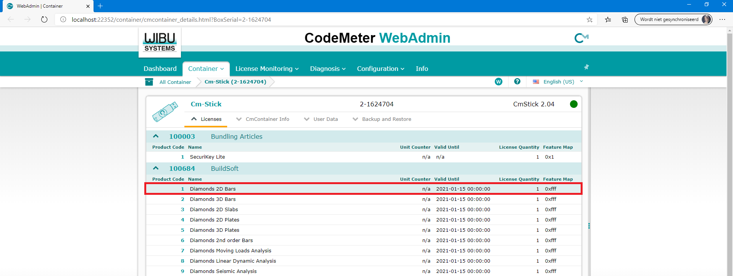Switch to Backup and Restore tab
The width and height of the screenshot is (733, 276).
[x=382, y=119]
